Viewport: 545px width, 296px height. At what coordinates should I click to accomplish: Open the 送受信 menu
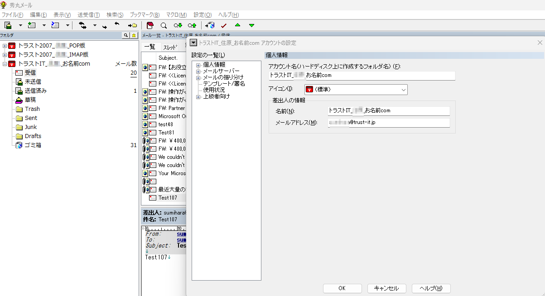89,15
